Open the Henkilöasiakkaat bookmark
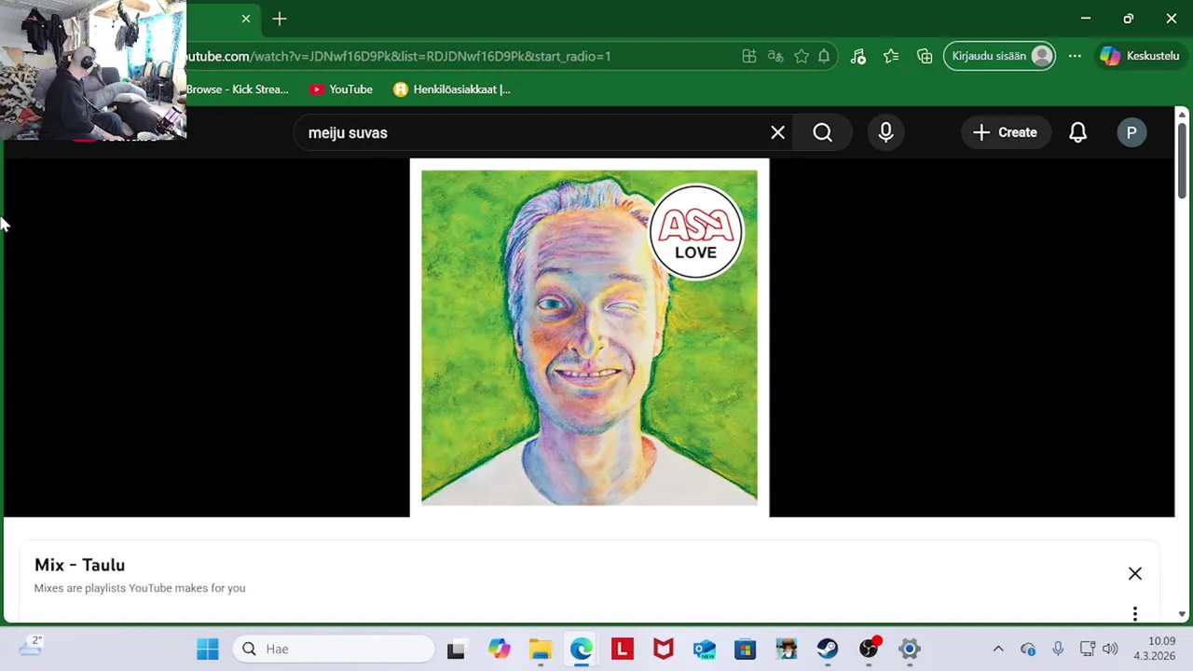1193x671 pixels. click(452, 89)
